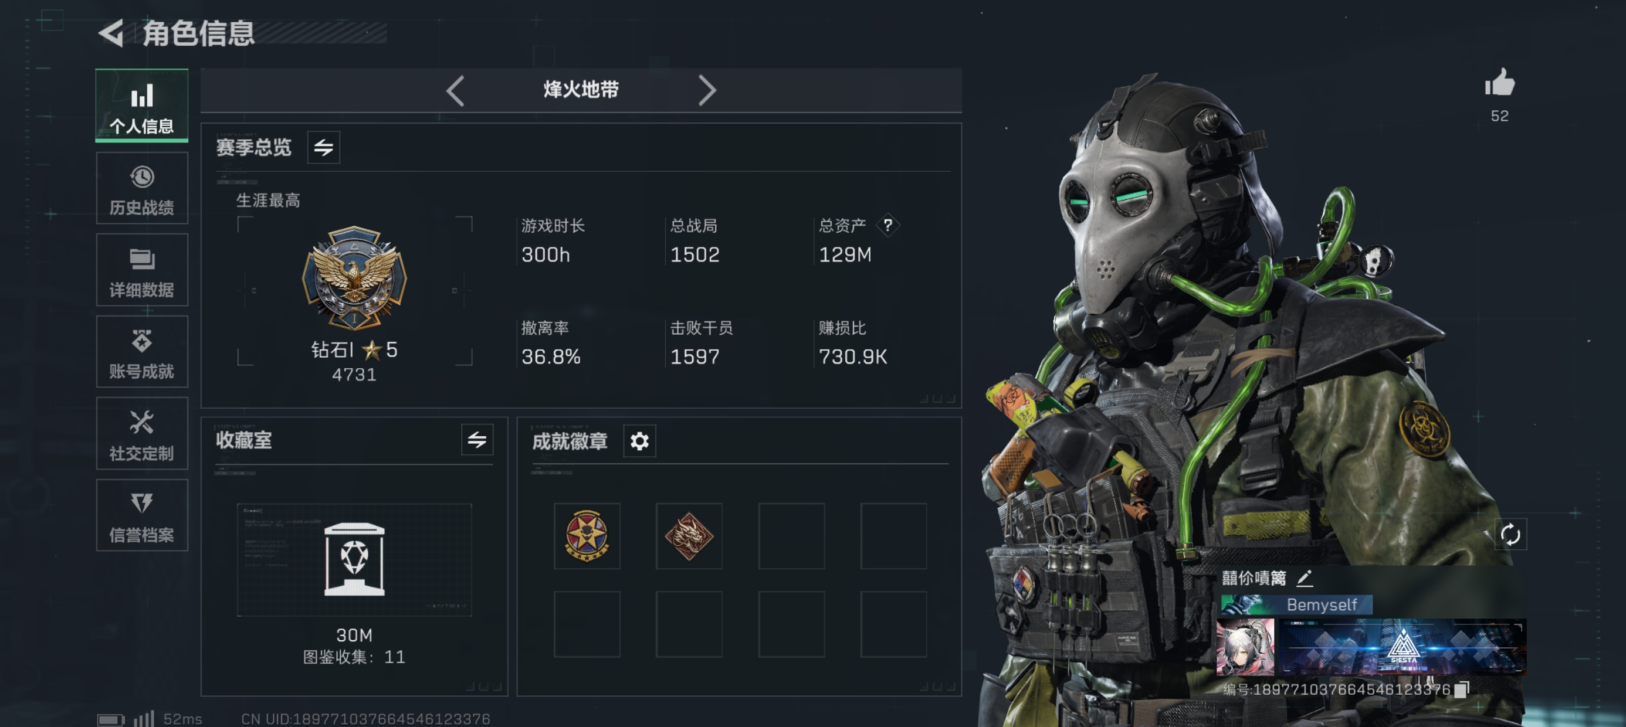Select the star-shaped achievement badge

coord(587,536)
